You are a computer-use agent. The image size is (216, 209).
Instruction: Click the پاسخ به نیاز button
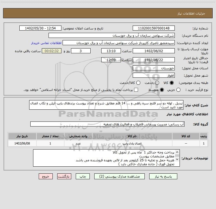pyautogui.click(x=163, y=176)
